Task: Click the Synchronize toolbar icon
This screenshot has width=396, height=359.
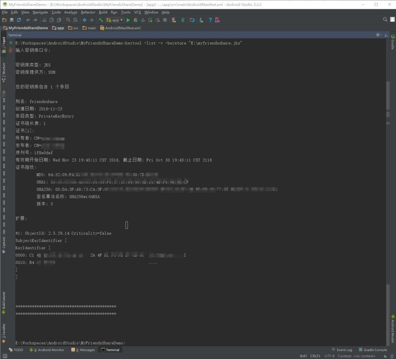Action: tap(19, 20)
